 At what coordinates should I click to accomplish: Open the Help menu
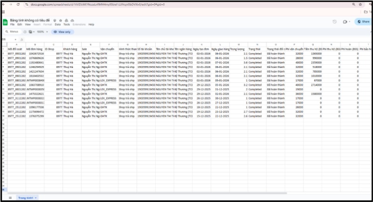91,25
